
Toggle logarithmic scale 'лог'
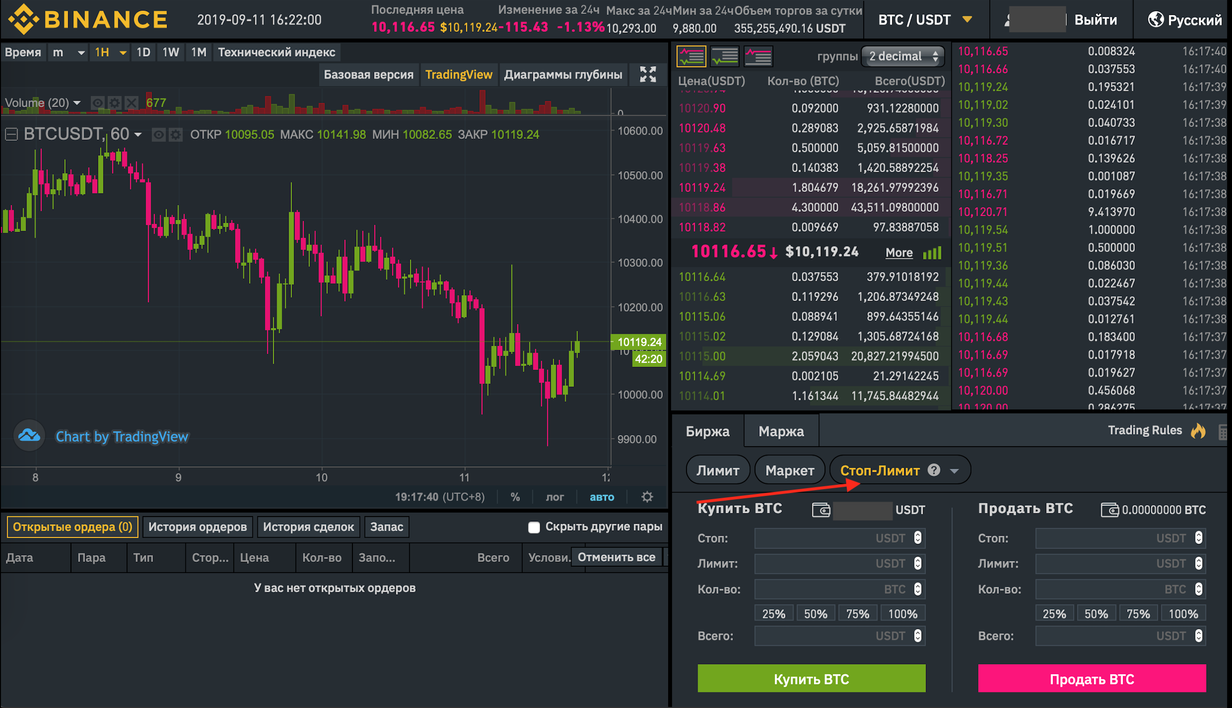point(555,496)
